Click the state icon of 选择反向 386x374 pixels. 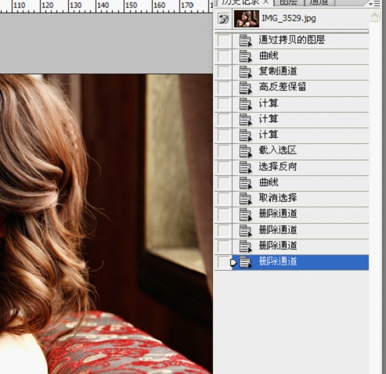[245, 167]
